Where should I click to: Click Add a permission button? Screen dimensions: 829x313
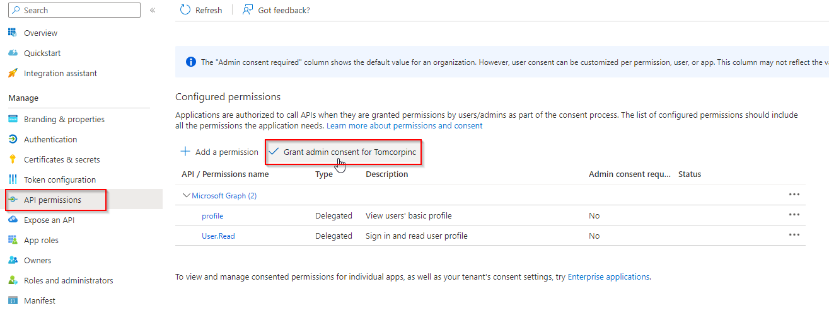point(219,152)
